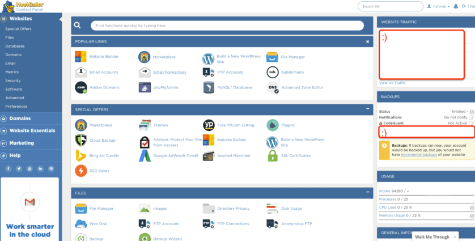Expand the Domains sidebar section
This screenshot has height=241, width=475.
coord(31,119)
